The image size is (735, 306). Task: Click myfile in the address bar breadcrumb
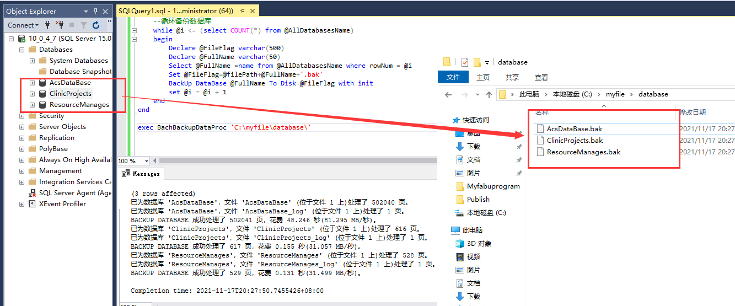click(615, 94)
